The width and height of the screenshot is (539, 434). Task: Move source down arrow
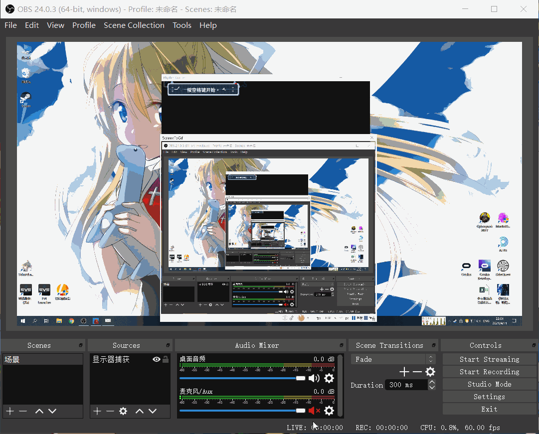click(153, 411)
